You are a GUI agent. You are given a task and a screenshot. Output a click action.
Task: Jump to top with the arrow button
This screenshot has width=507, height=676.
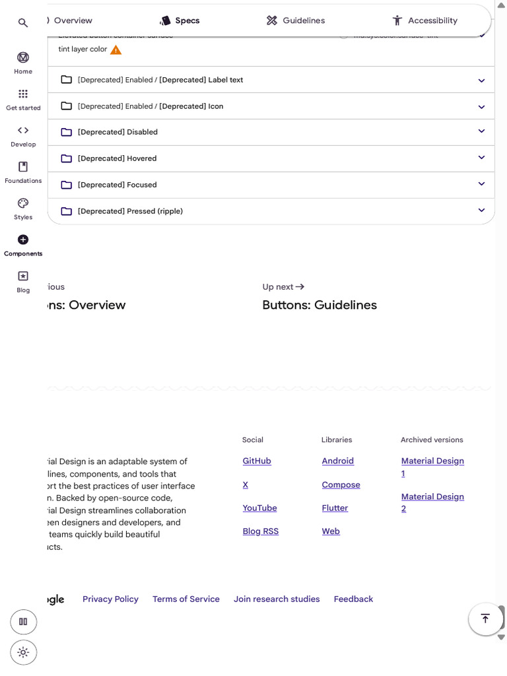(485, 619)
